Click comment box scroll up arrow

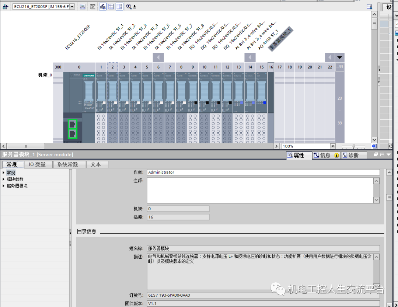tap(376, 181)
